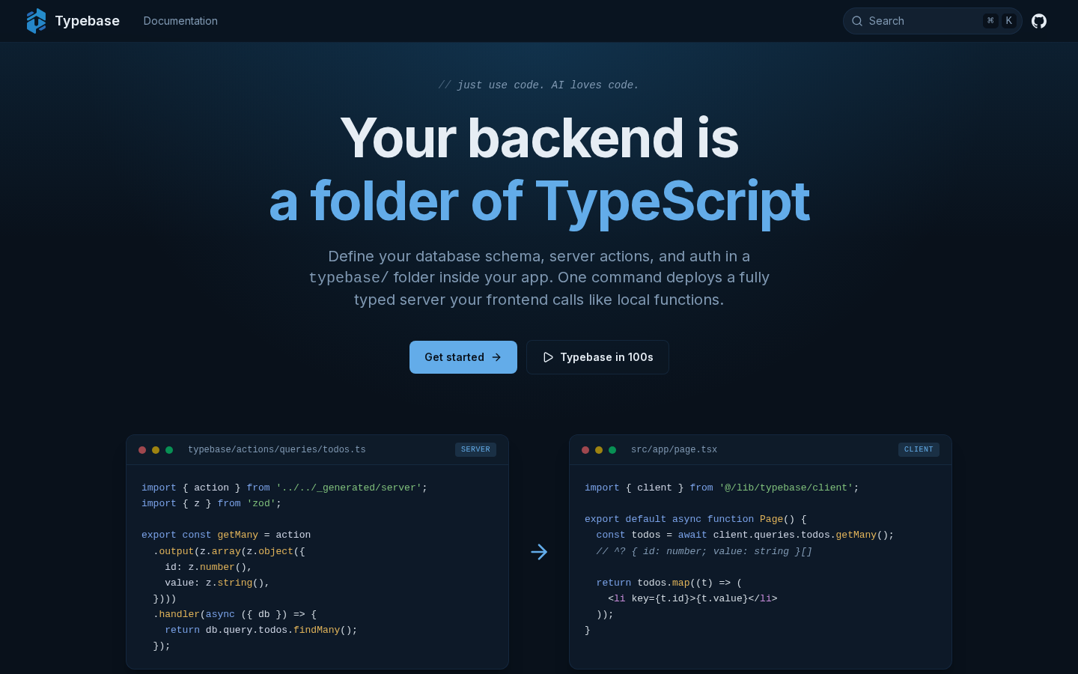Click the yellow dot on the page.tsx window

(x=599, y=450)
